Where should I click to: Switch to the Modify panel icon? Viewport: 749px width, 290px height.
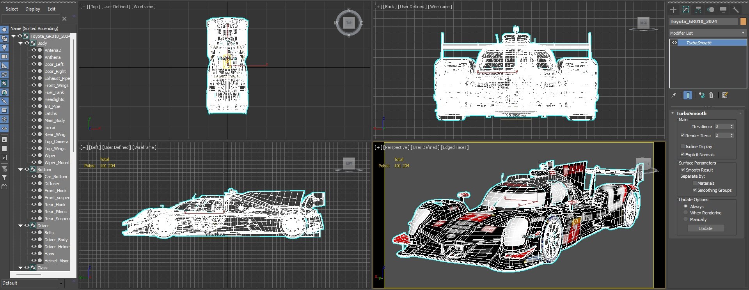pos(686,10)
